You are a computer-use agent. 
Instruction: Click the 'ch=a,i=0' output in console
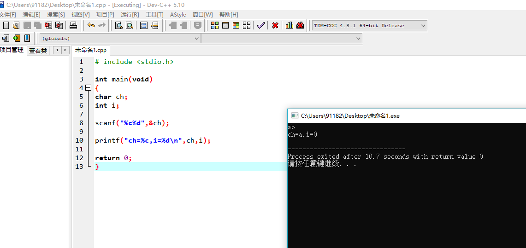click(x=302, y=134)
